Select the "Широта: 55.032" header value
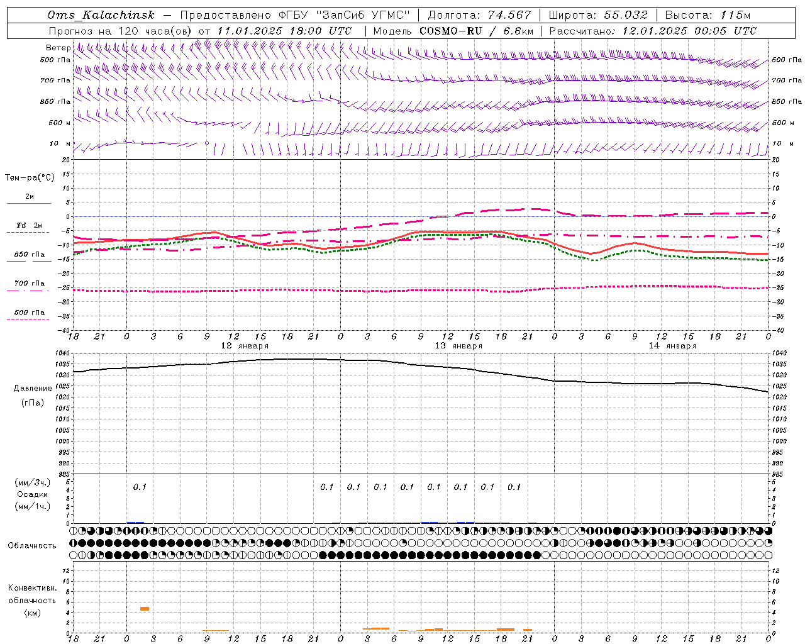This screenshot has width=805, height=644. point(598,15)
